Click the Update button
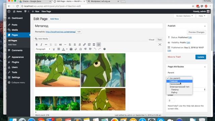215x121 pixels. point(201,57)
